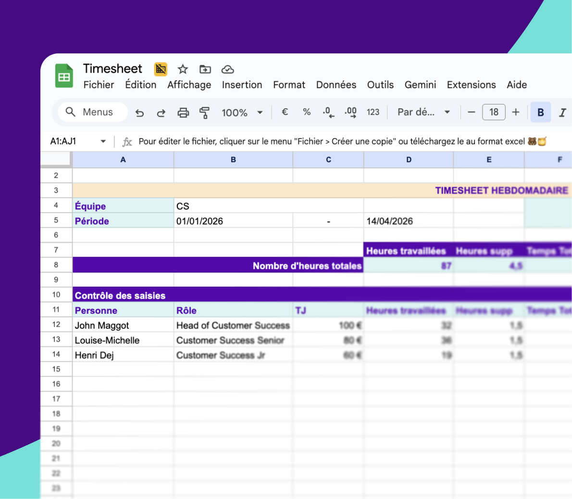Star the Timesheet document
This screenshot has height=499, width=572.
183,69
